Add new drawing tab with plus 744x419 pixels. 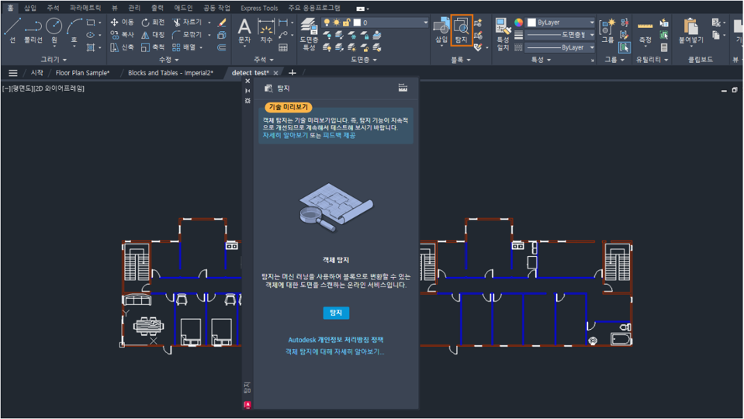(x=292, y=73)
